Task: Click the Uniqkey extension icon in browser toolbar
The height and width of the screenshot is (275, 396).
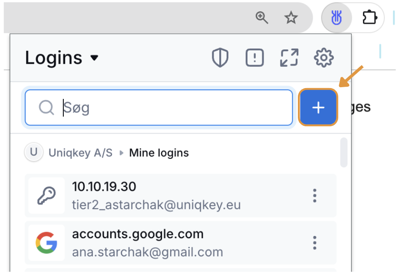Action: [x=336, y=18]
